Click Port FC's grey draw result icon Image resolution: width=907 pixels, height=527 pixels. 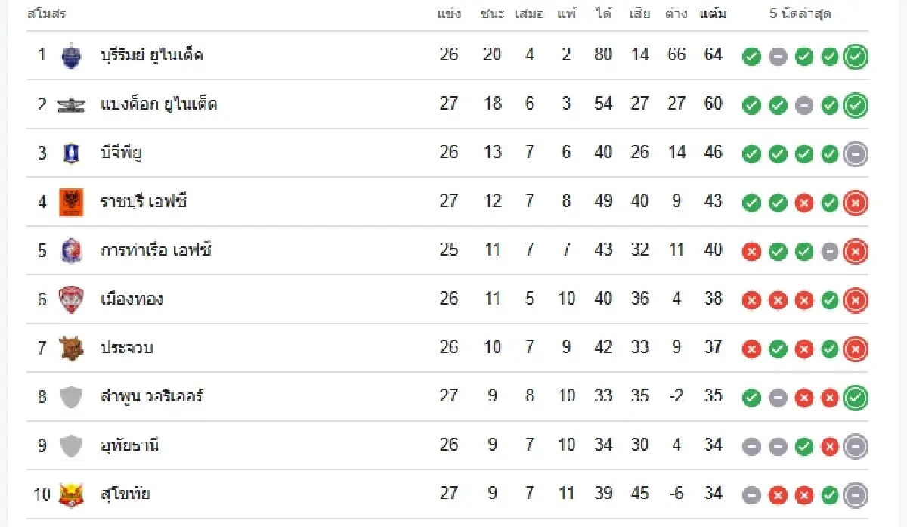pos(830,252)
